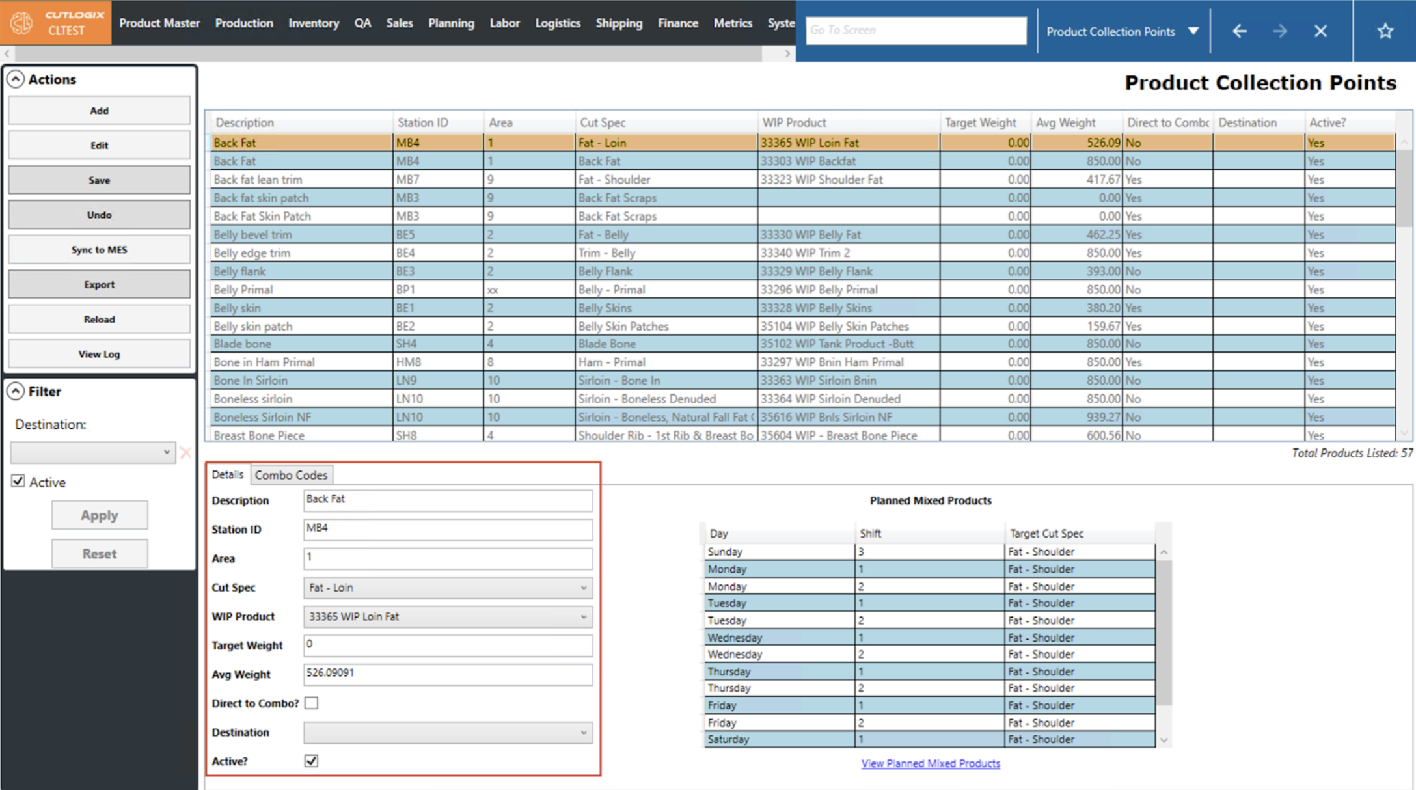Click into the Go To Screen field

tap(916, 30)
